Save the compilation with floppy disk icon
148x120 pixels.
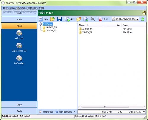click(x=59, y=19)
